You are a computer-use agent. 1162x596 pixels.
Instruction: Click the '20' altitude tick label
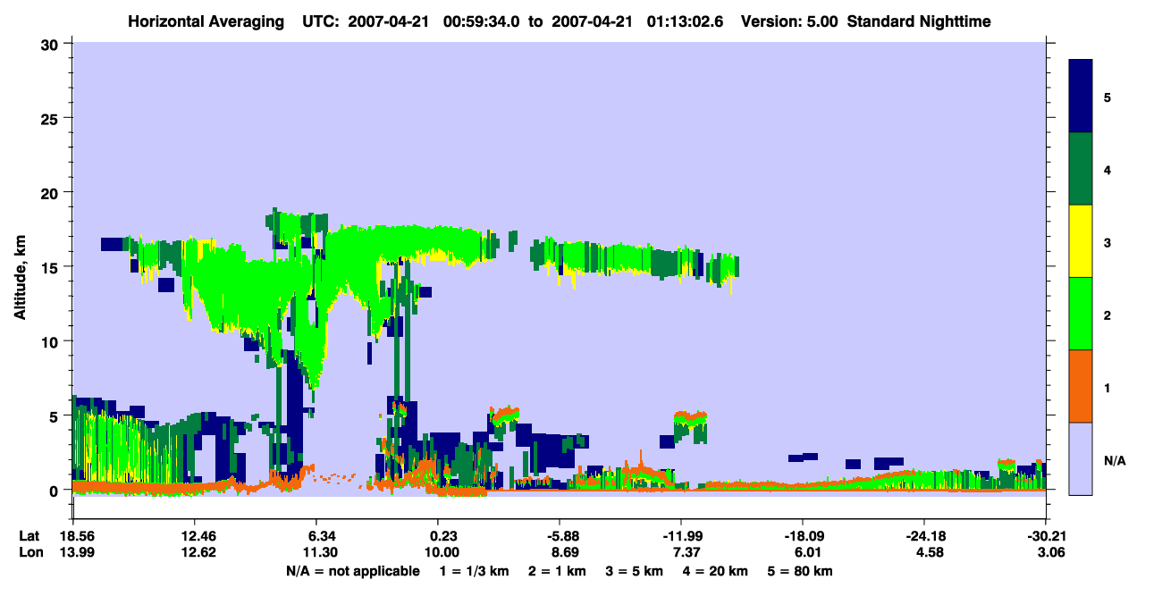[x=52, y=192]
